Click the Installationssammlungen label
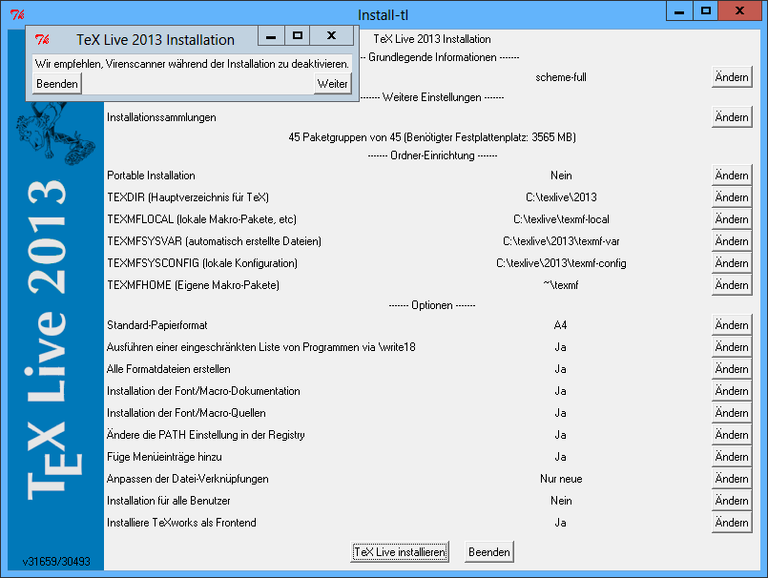 click(161, 117)
